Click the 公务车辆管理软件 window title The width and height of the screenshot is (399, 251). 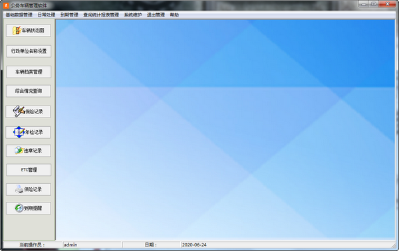(29, 5)
